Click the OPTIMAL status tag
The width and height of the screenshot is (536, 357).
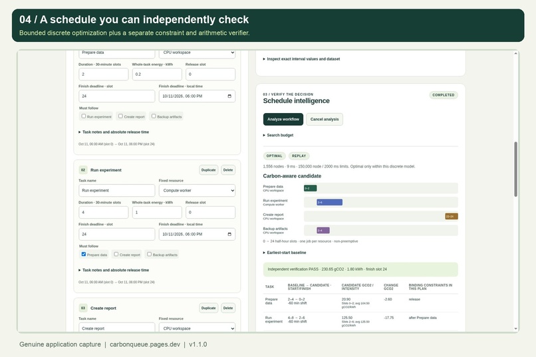(274, 156)
